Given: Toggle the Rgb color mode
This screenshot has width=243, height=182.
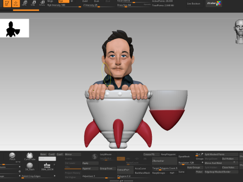Looking at the screenshot, I should [64, 1].
